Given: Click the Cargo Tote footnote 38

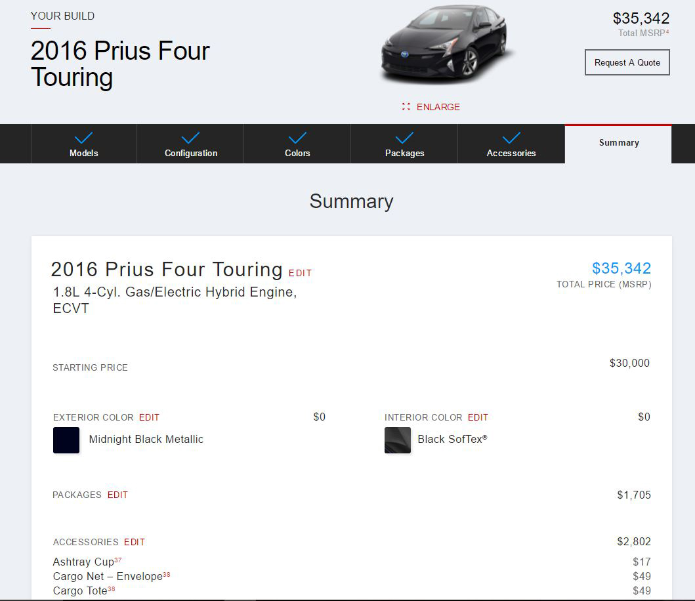Looking at the screenshot, I should click(x=112, y=589).
